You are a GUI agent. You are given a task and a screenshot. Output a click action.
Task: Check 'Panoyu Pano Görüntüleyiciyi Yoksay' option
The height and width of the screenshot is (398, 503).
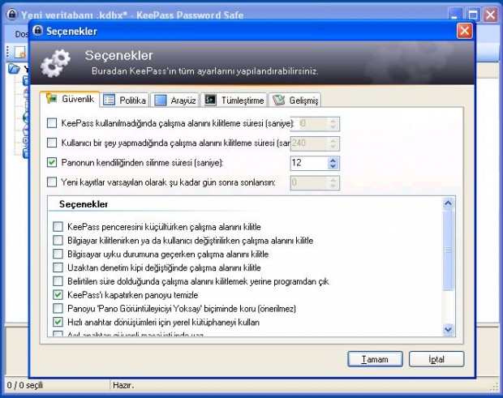pos(58,308)
